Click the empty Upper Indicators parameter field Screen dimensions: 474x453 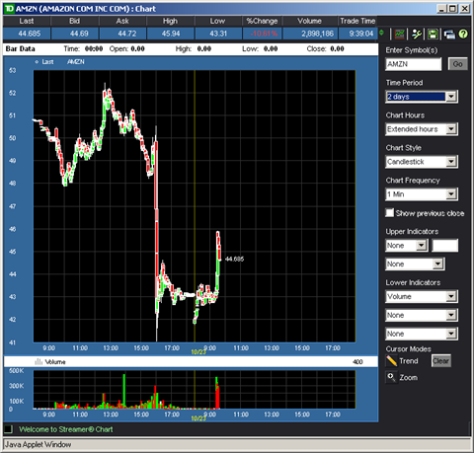[x=444, y=246]
